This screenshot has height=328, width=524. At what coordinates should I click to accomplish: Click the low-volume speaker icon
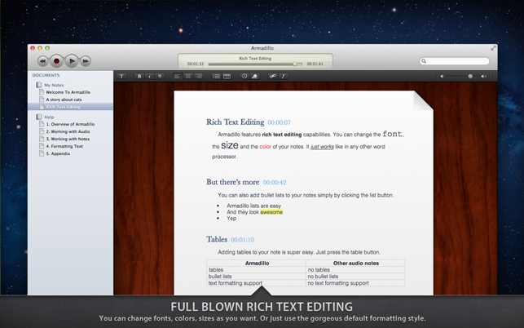pyautogui.click(x=443, y=77)
